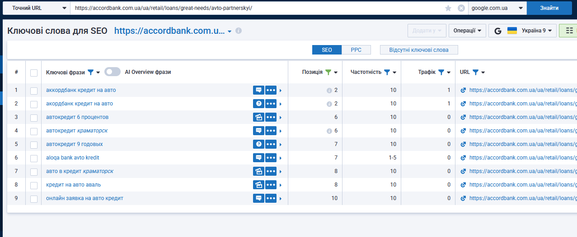Viewport: 577px width, 237px height.
Task: Click the filter icon in the 'Трафік' column
Action: click(441, 72)
